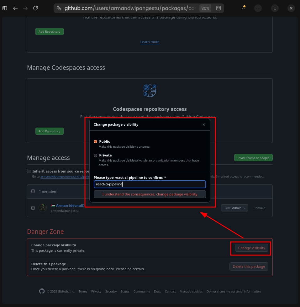This screenshot has height=307, width=300.
Task: Click the I understand the consequences button
Action: click(x=150, y=194)
